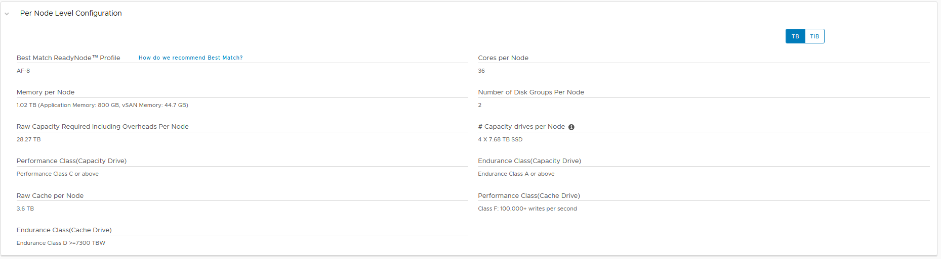Click the Endurance Class(Cache Drive) label
Viewport: 941px width, 259px height.
(64, 230)
